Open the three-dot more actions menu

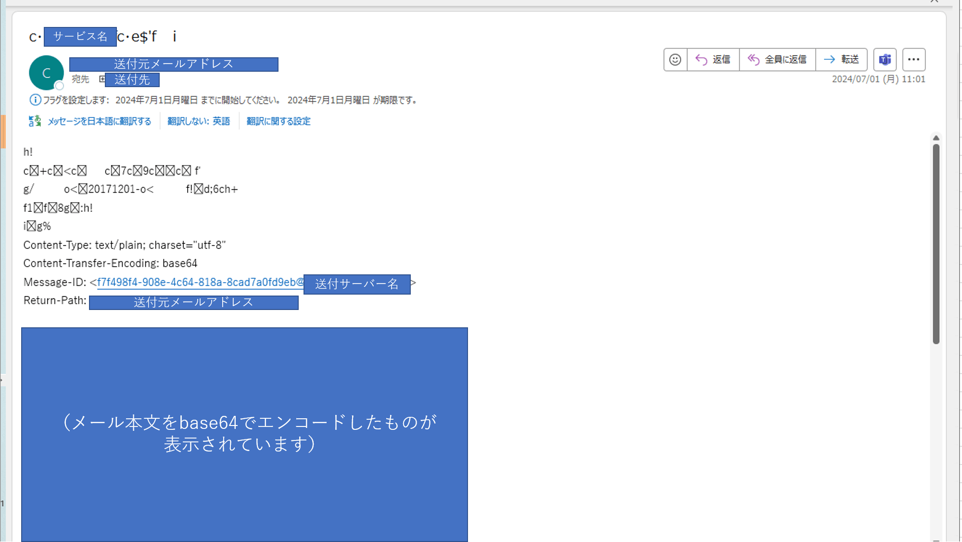pos(913,60)
